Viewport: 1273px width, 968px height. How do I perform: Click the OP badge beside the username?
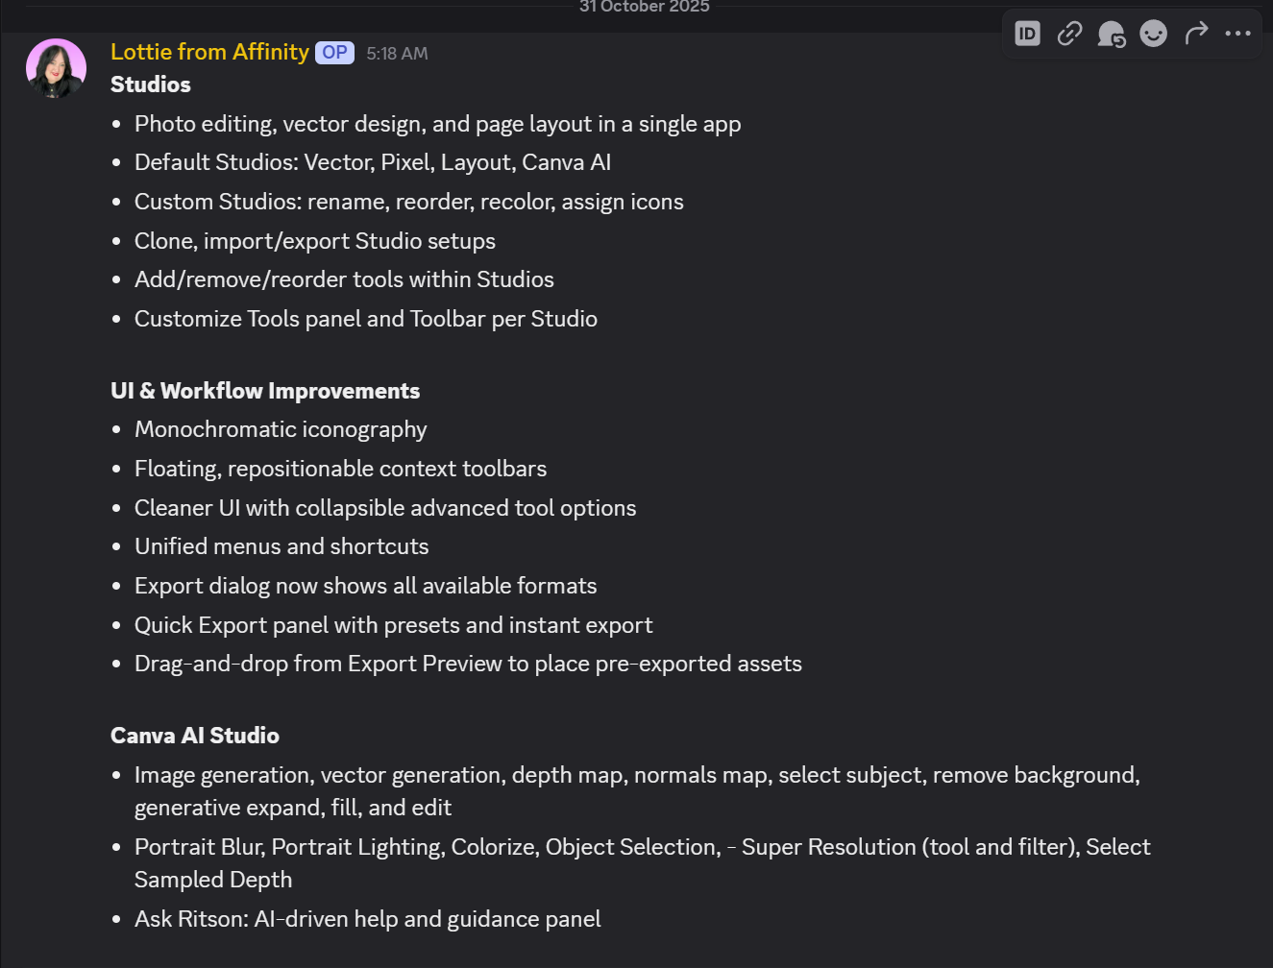[334, 53]
